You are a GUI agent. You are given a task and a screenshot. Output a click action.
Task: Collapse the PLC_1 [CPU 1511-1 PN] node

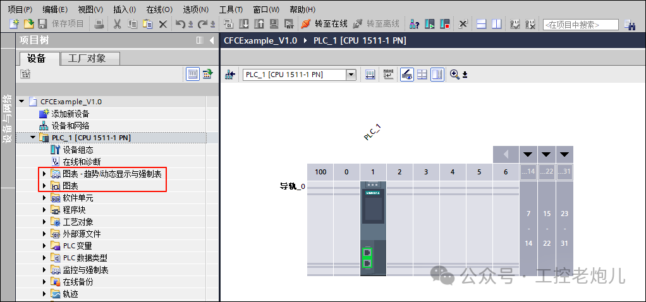(33, 137)
